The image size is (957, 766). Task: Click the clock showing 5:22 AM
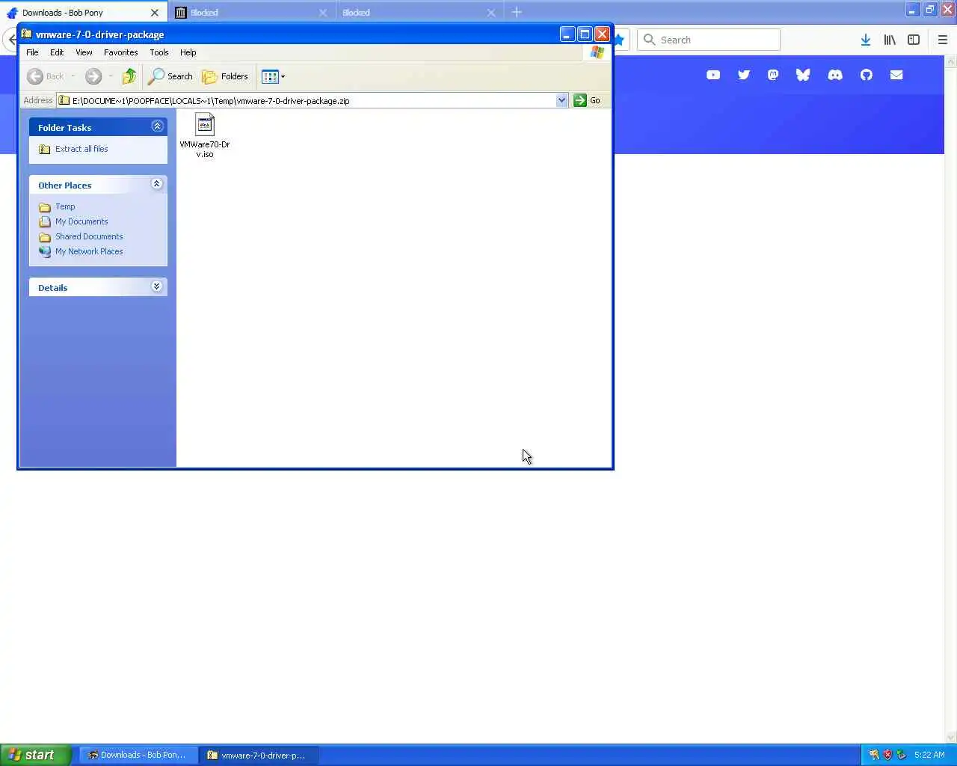point(929,755)
